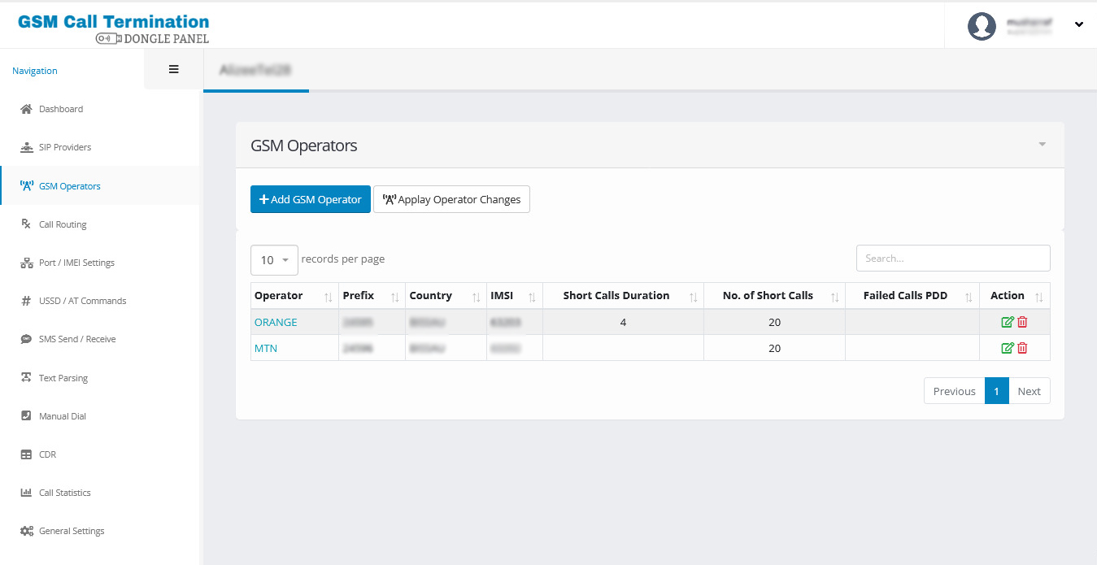Click the SIP Providers icon

(x=26, y=147)
